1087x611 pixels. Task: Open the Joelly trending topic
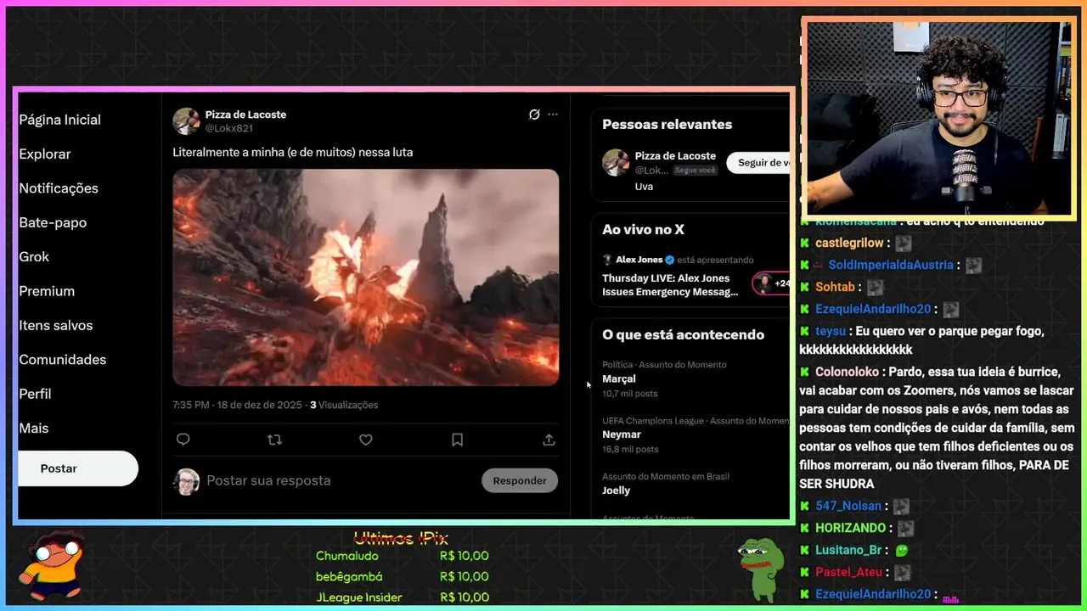pos(617,490)
